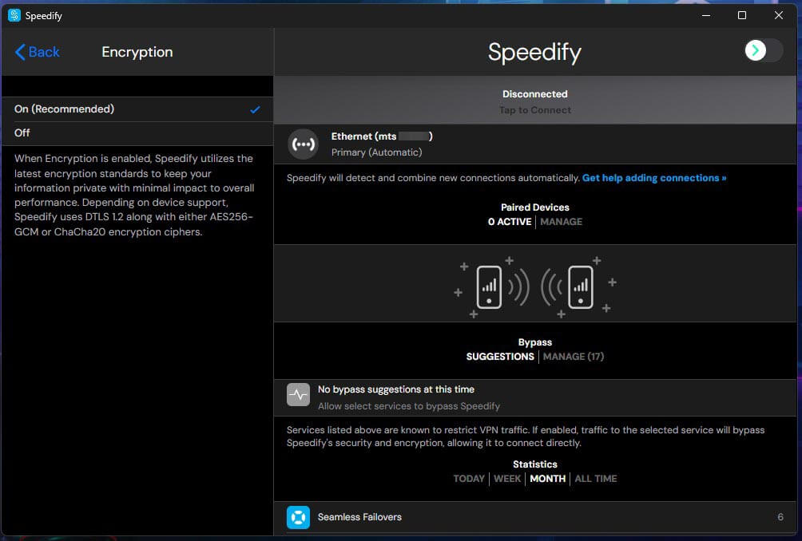
Task: Switch to Bypass SUGGESTIONS tab
Action: click(500, 357)
